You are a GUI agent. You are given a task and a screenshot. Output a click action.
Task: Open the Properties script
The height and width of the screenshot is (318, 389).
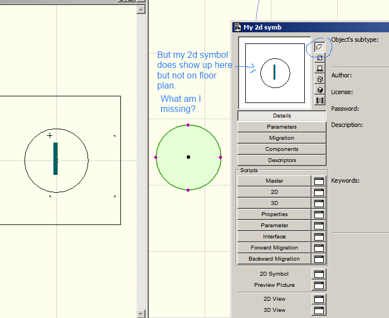tap(274, 214)
